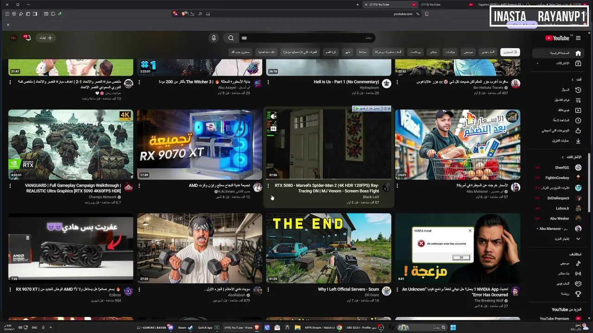Expand the You (أنت) section chevron
The height and width of the screenshot is (333, 593).
click(572, 80)
